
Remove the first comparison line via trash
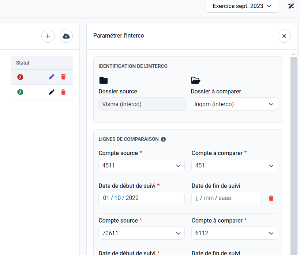271,198
